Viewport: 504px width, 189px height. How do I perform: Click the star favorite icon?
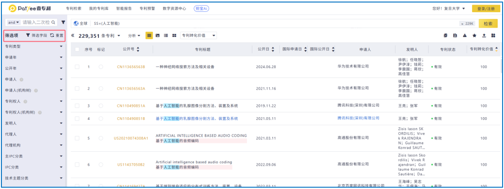tap(474, 35)
